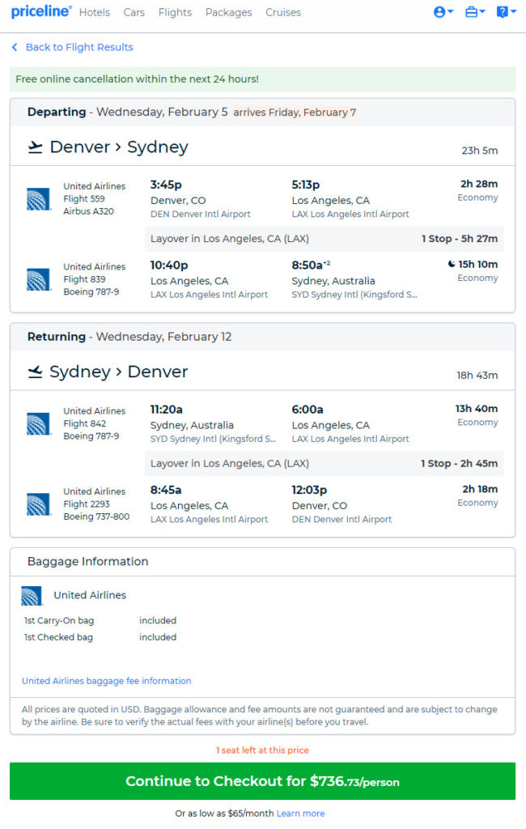Open the My Trips briefcase dropdown

[474, 12]
